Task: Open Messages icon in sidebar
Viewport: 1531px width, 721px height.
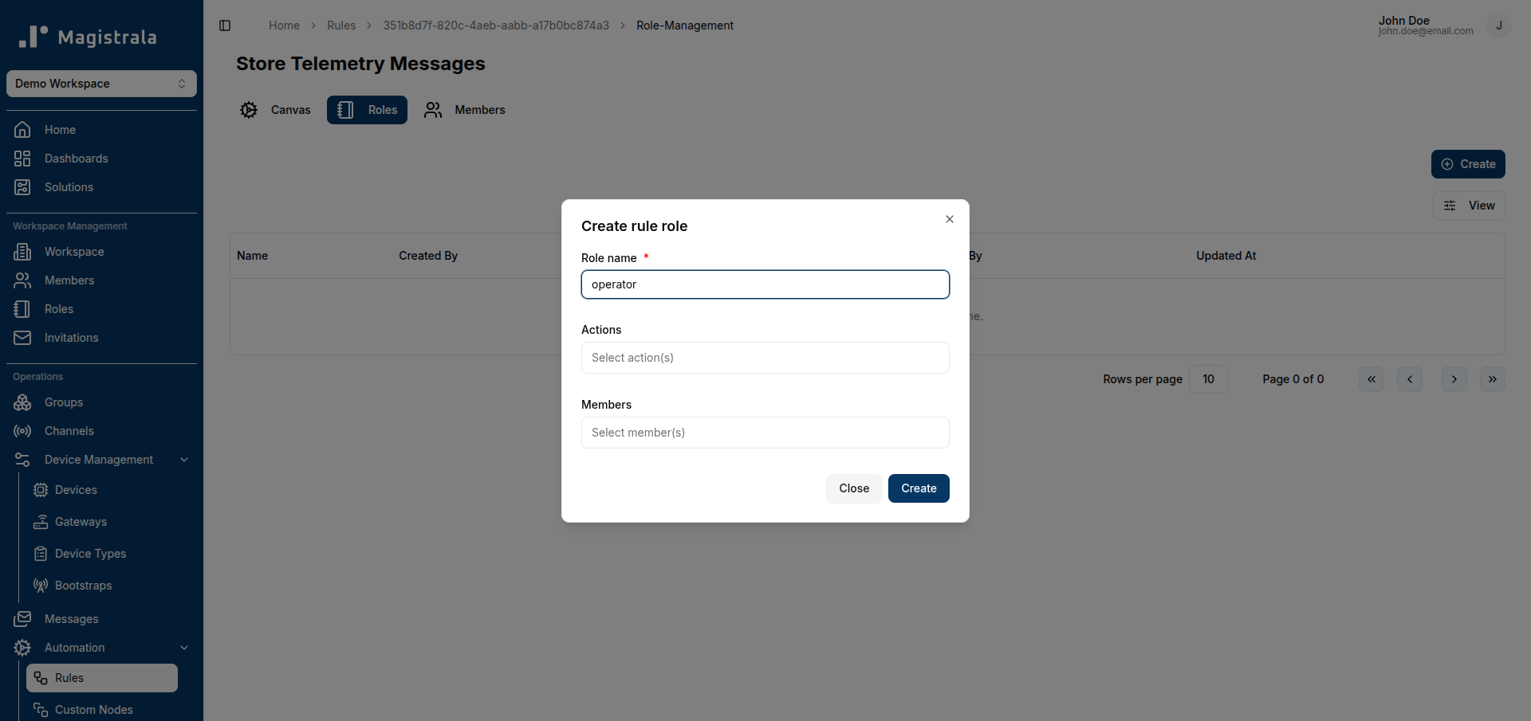Action: click(22, 619)
